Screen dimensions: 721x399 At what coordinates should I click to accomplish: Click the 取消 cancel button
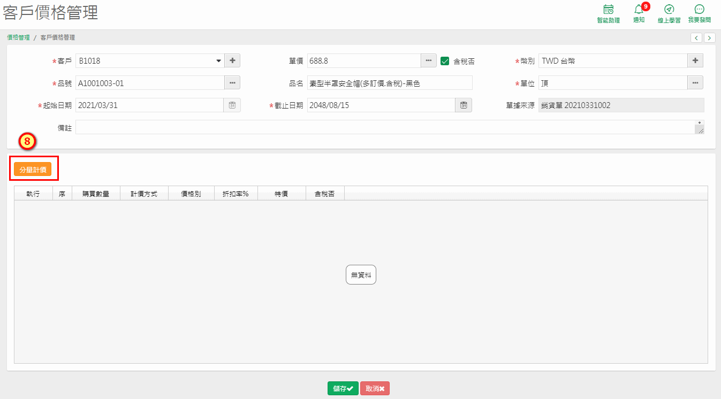[375, 388]
